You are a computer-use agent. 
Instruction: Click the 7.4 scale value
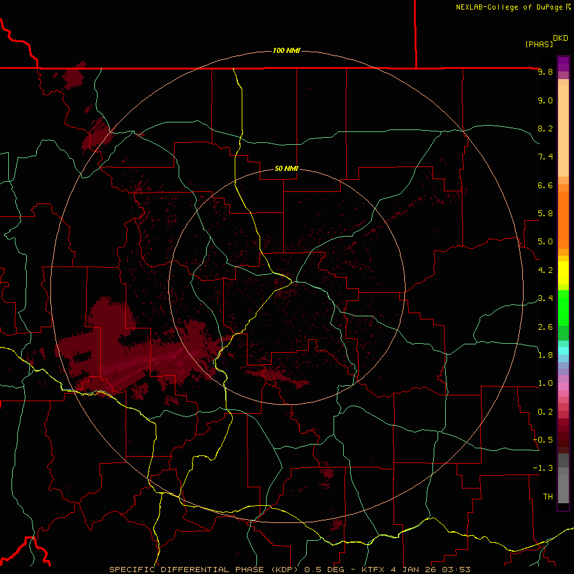[545, 157]
